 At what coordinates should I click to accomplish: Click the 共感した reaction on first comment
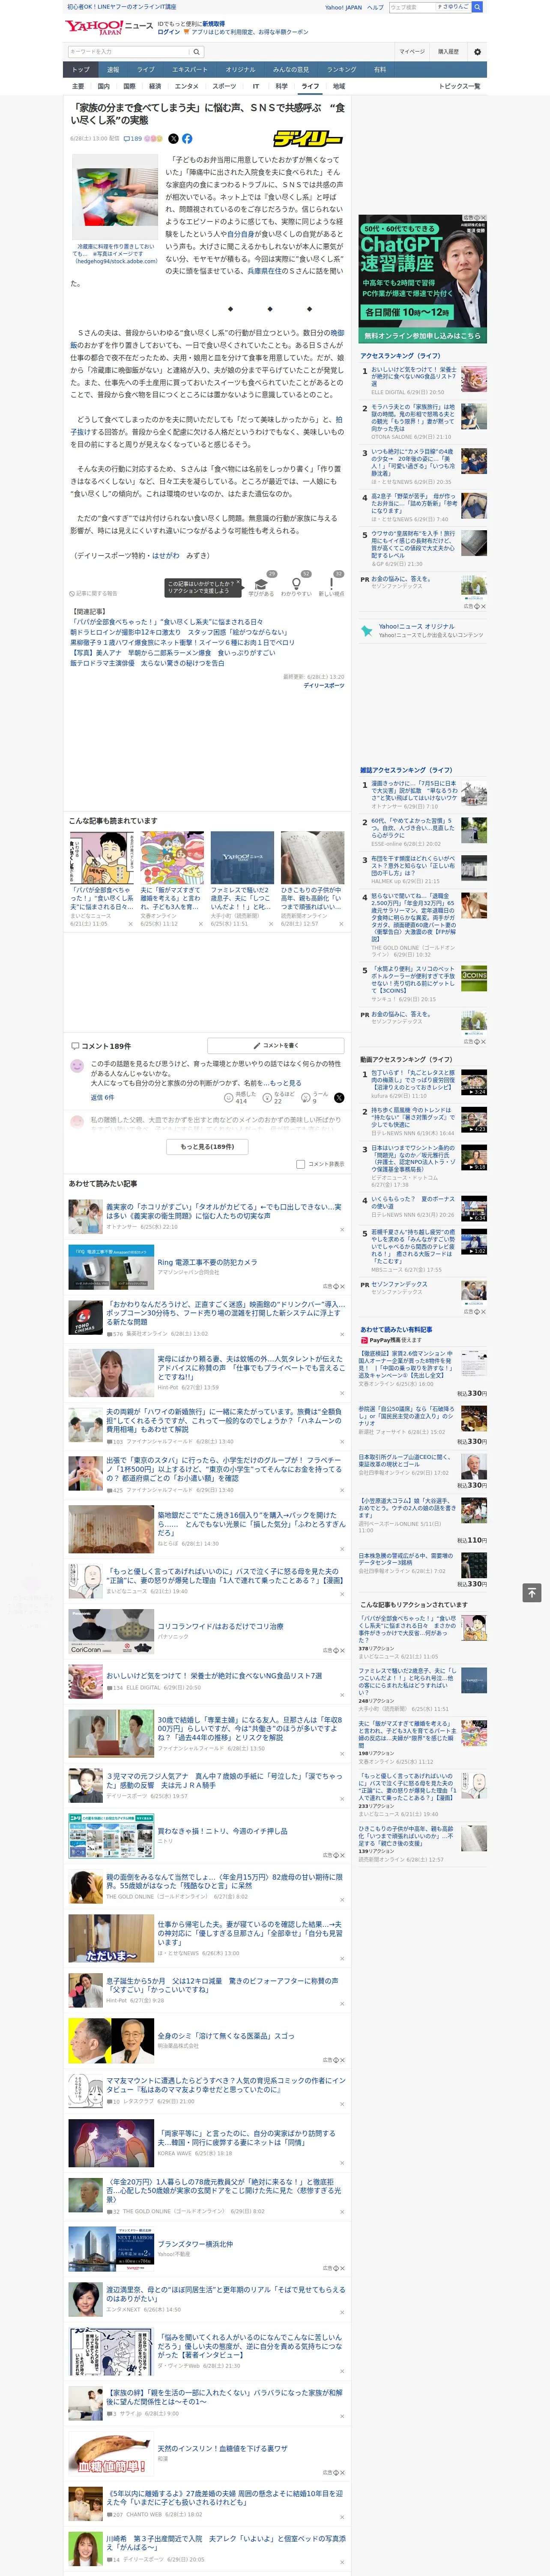[x=242, y=1097]
